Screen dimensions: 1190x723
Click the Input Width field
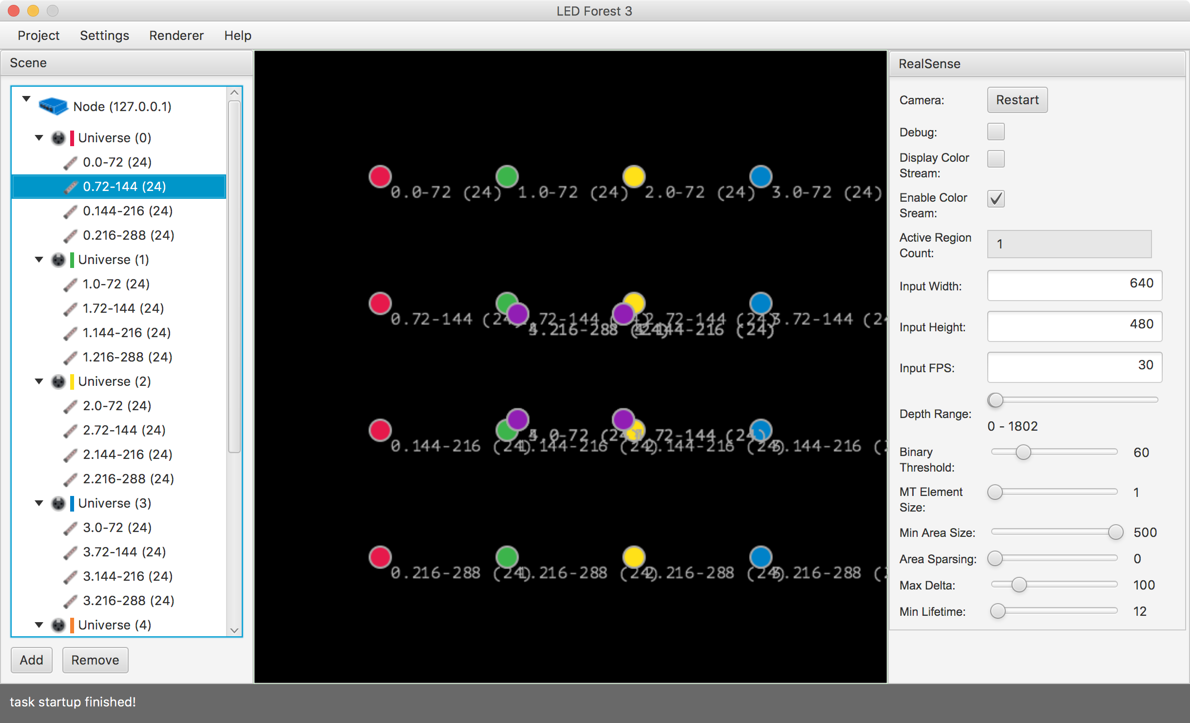tap(1074, 285)
